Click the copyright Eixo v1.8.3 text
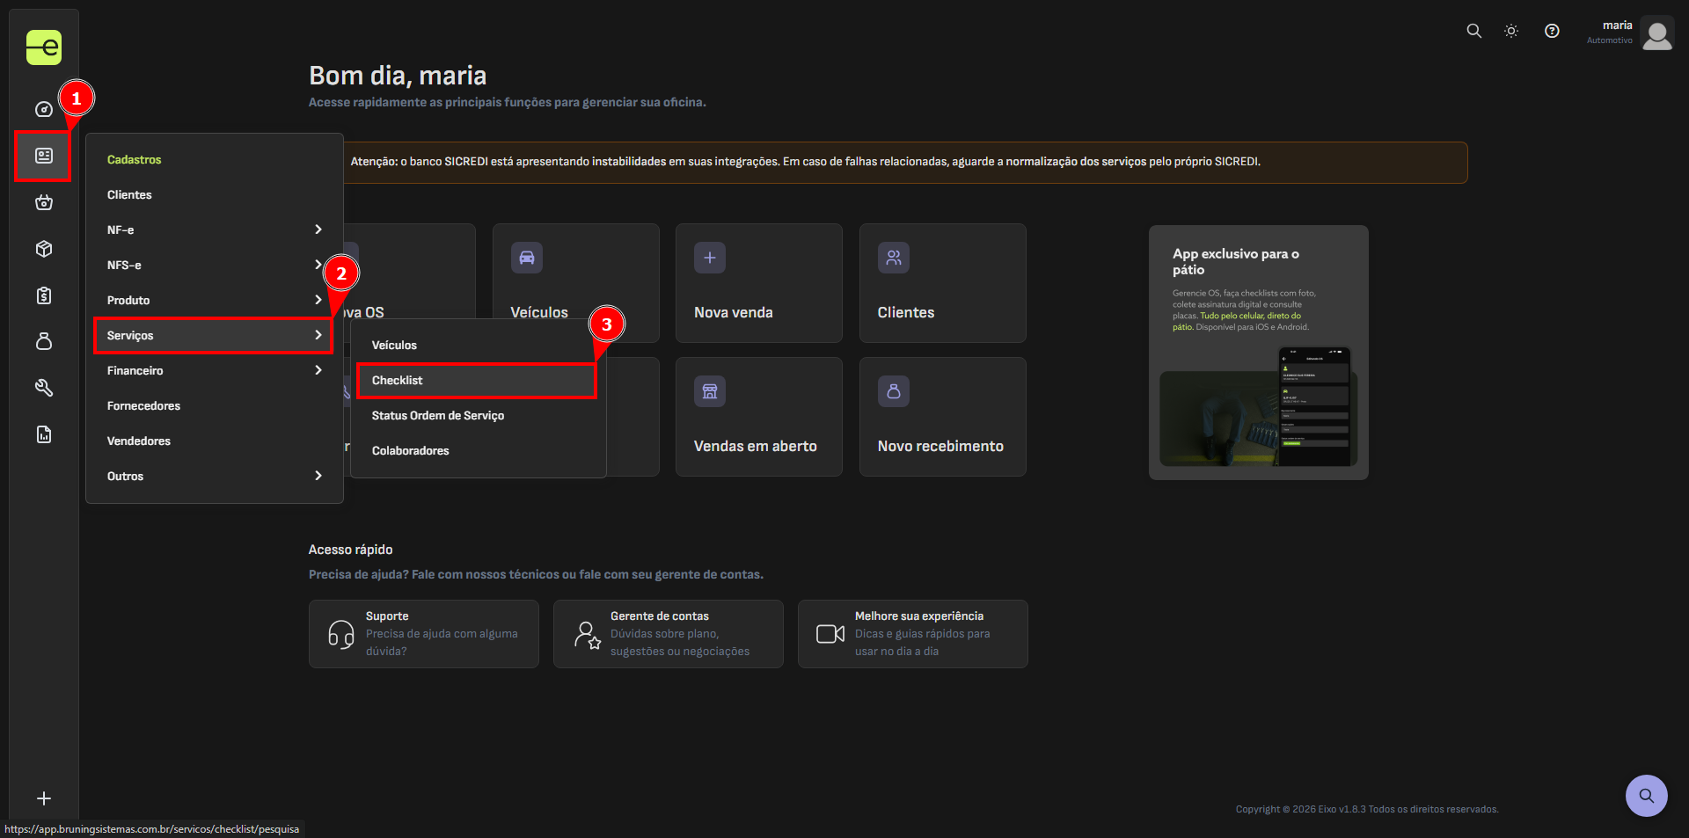Screen dimensions: 1689x838 (x=1367, y=809)
